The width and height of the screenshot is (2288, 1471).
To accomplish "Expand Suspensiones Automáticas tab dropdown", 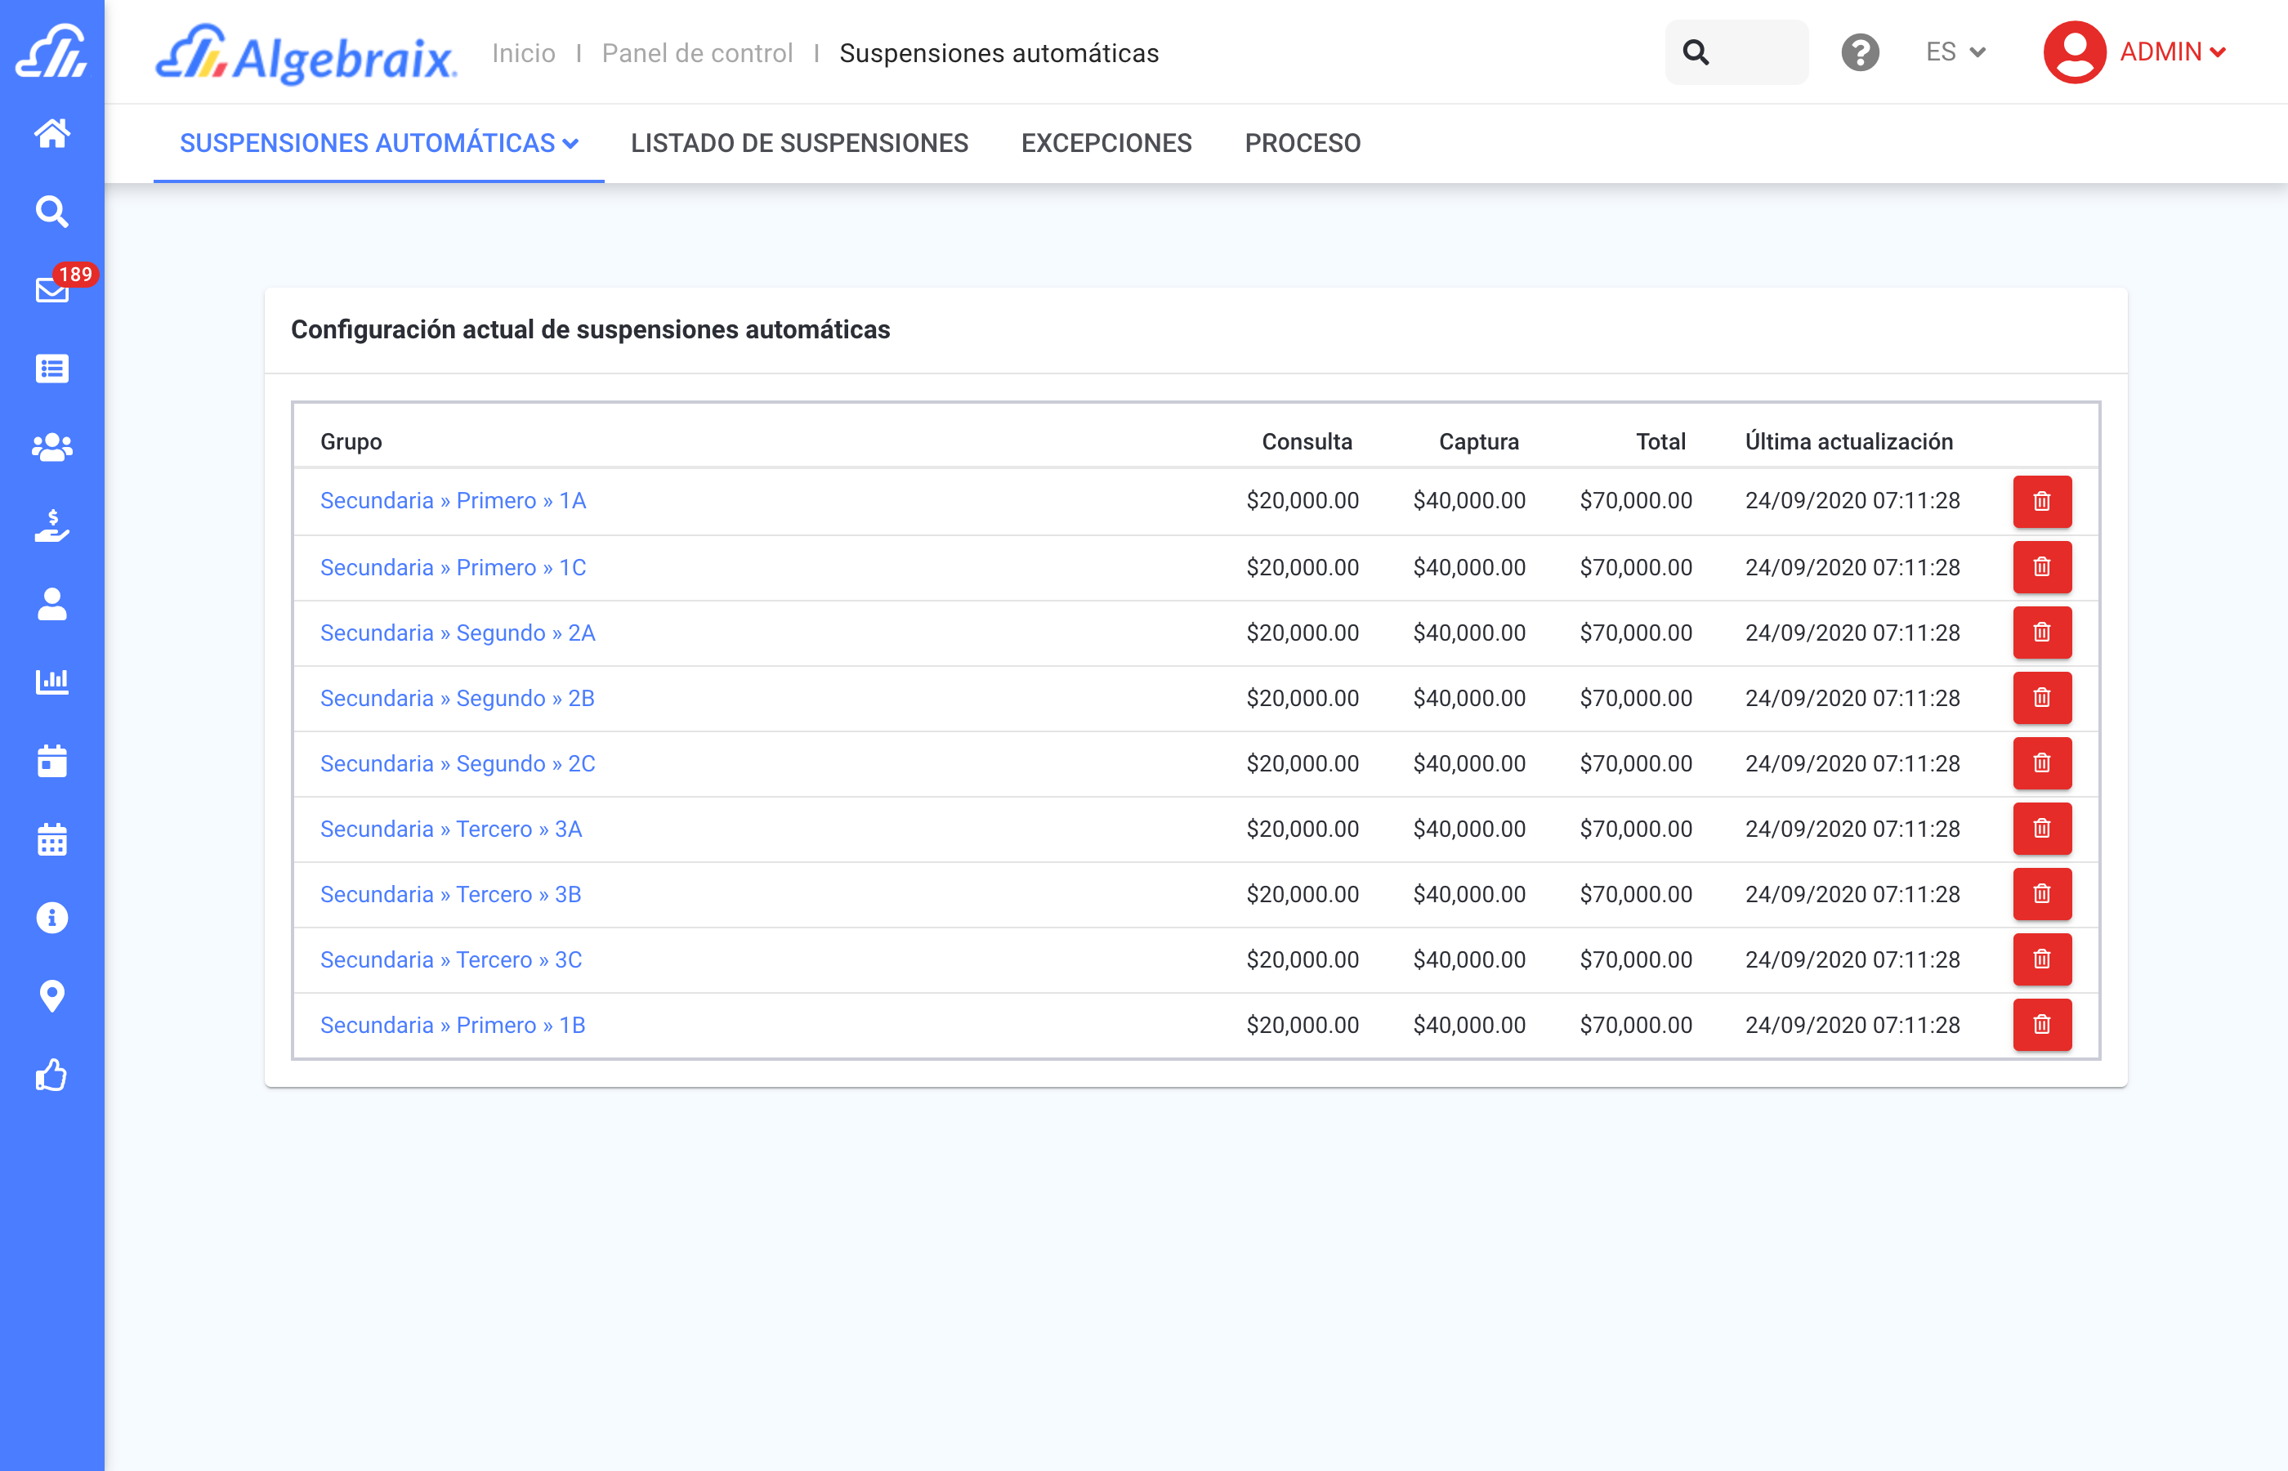I will tap(379, 143).
